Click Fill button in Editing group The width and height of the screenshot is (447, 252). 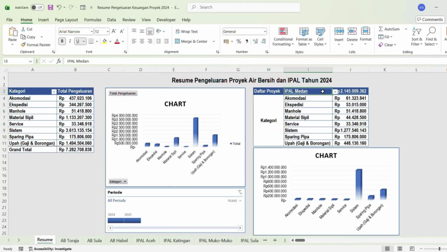click(x=385, y=37)
